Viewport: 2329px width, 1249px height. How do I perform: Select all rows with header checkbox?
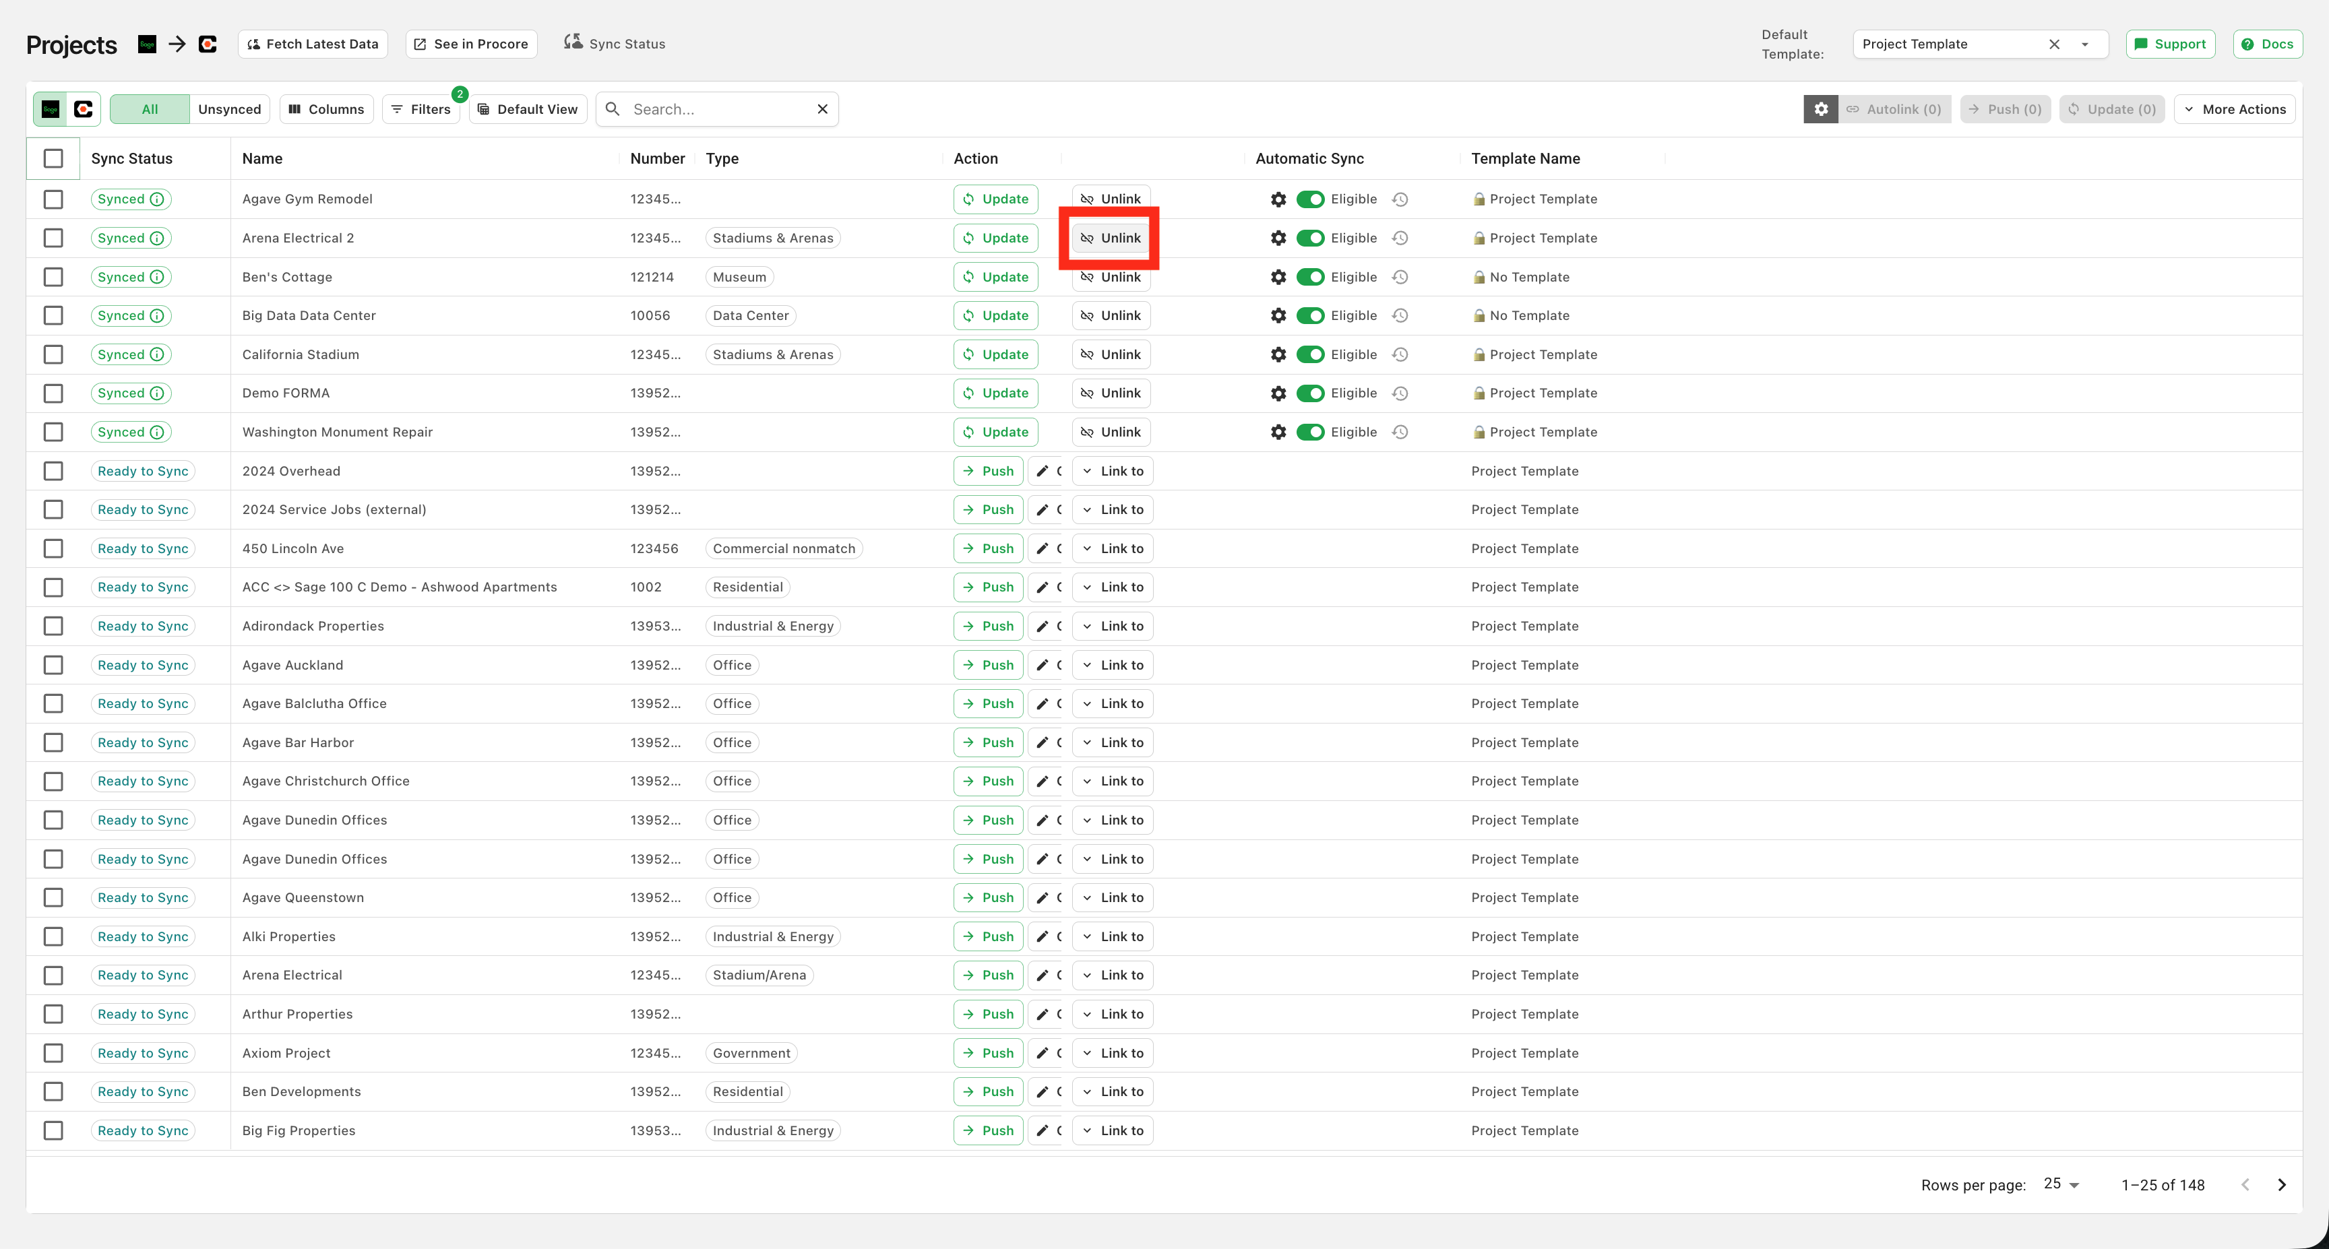click(53, 158)
